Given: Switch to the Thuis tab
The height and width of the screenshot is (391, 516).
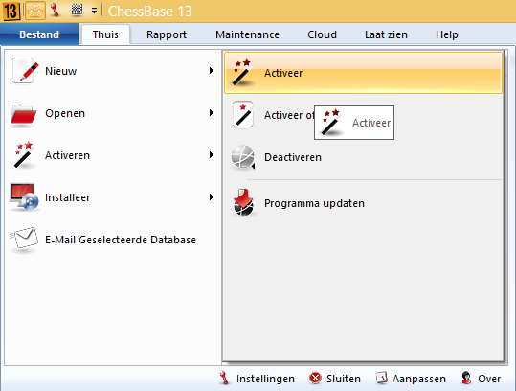Looking at the screenshot, I should [105, 34].
